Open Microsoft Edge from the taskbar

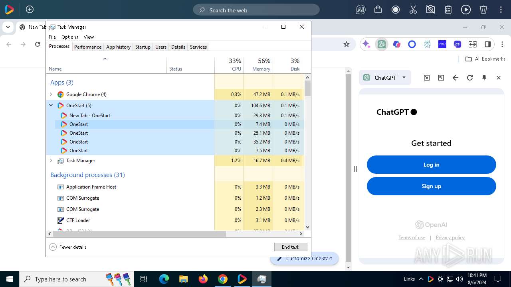click(164, 279)
